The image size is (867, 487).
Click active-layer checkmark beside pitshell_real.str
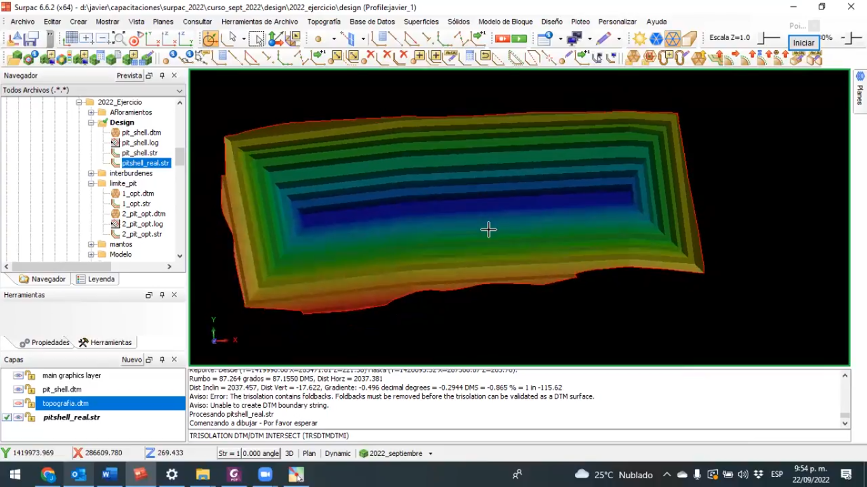coord(7,417)
